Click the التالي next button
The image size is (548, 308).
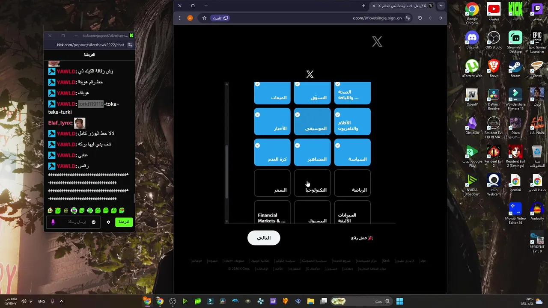coord(264,238)
